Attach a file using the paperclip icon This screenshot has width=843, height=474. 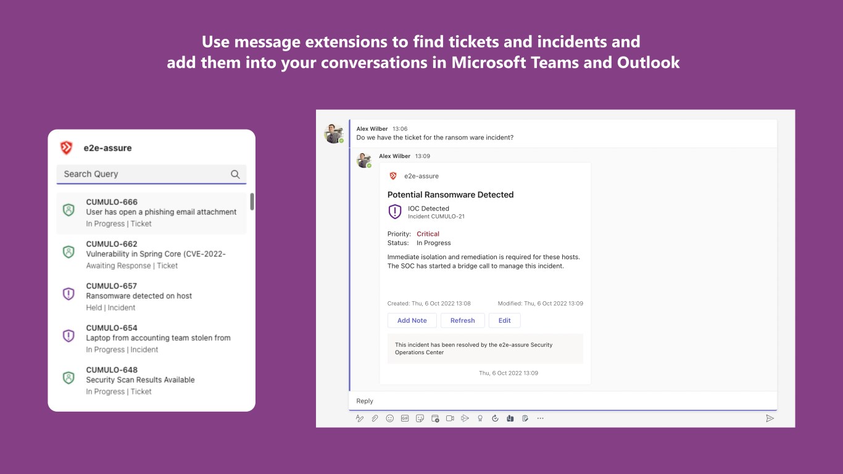(x=375, y=418)
